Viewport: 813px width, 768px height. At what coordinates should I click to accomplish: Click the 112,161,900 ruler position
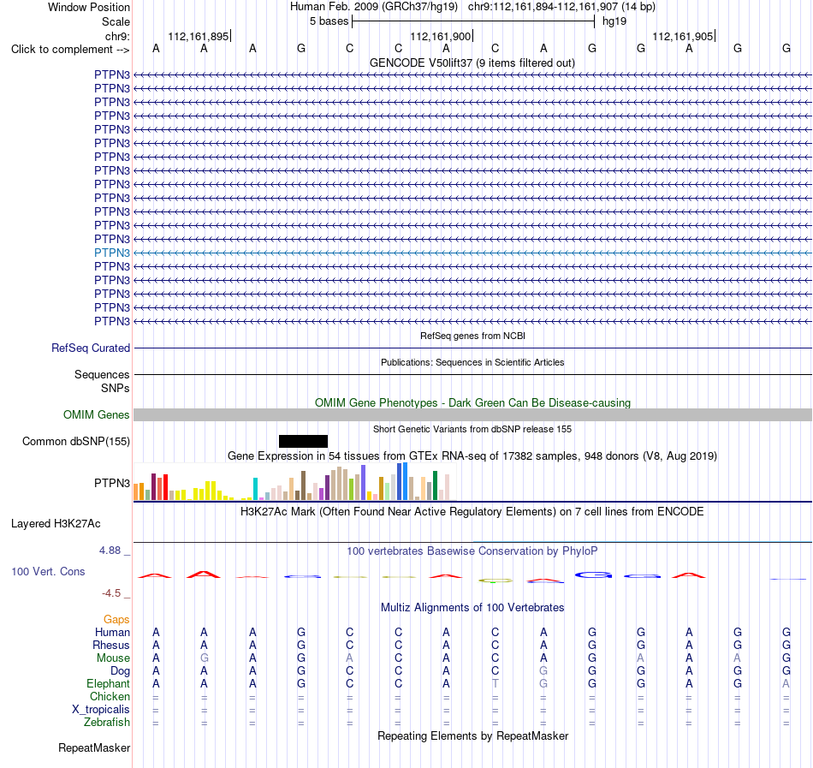tap(440, 36)
